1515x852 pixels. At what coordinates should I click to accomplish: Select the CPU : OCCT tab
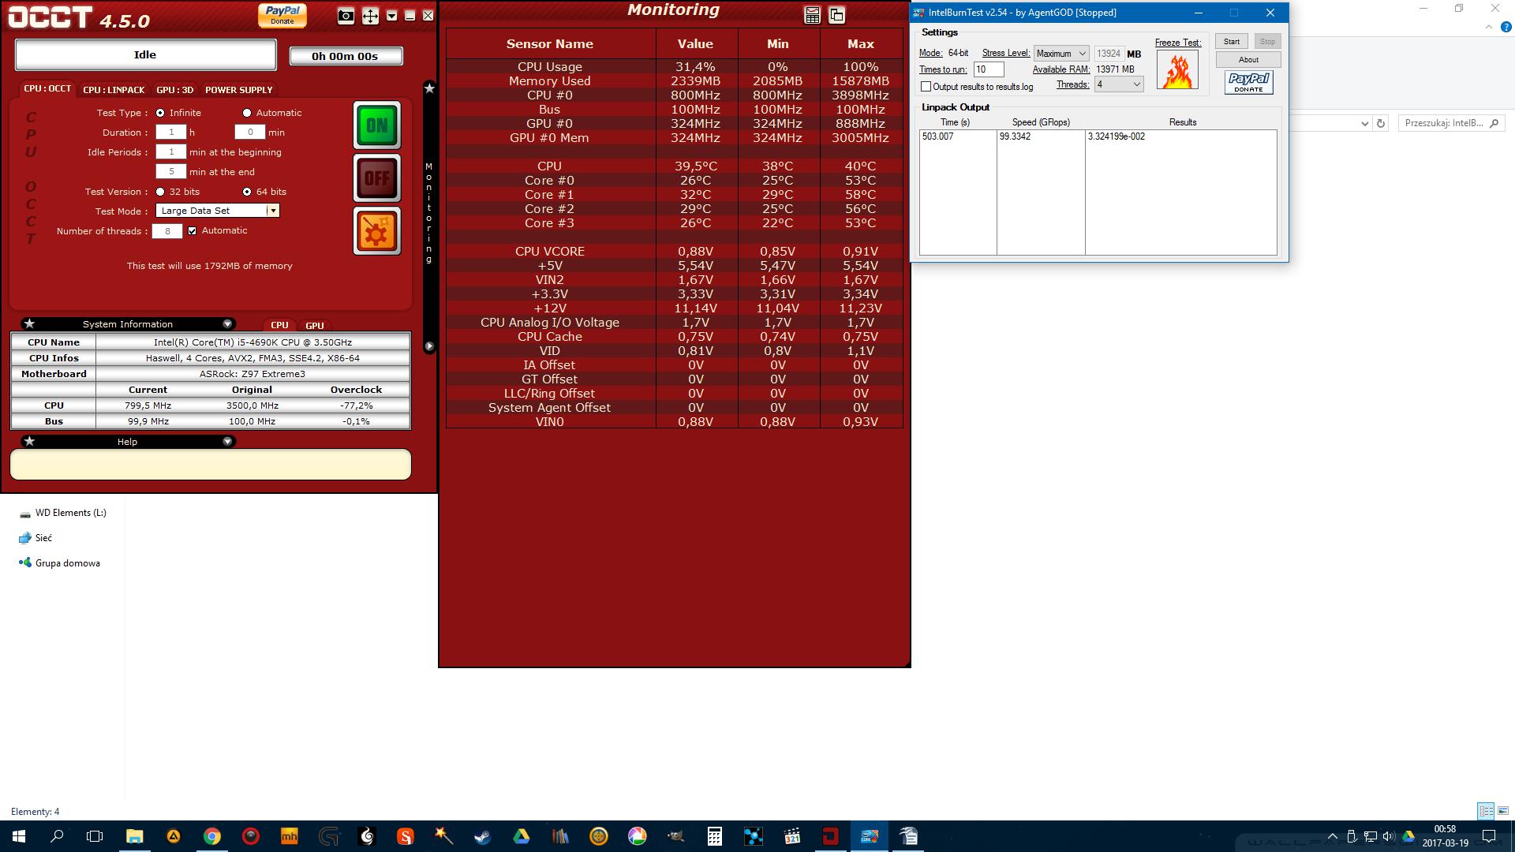(x=47, y=89)
